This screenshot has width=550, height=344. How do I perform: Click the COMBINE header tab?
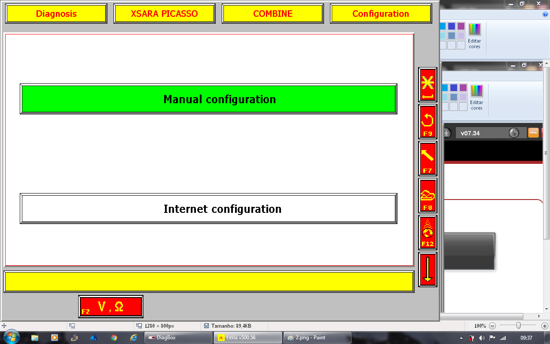pos(273,14)
